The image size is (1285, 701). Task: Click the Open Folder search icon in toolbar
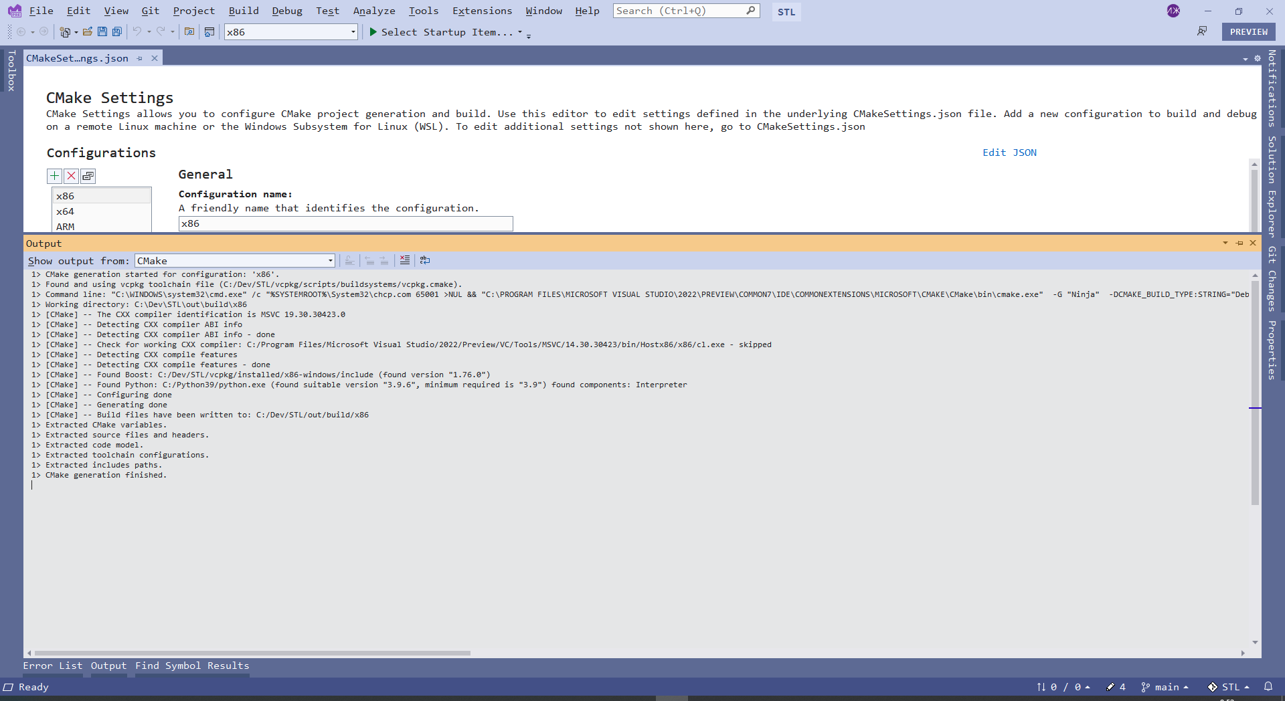tap(189, 31)
